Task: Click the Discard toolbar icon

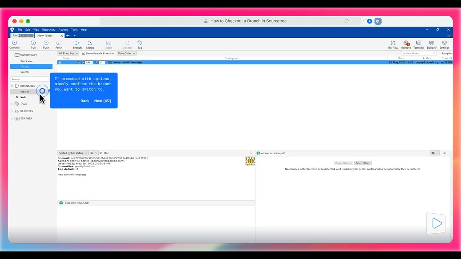Action: (x=127, y=45)
